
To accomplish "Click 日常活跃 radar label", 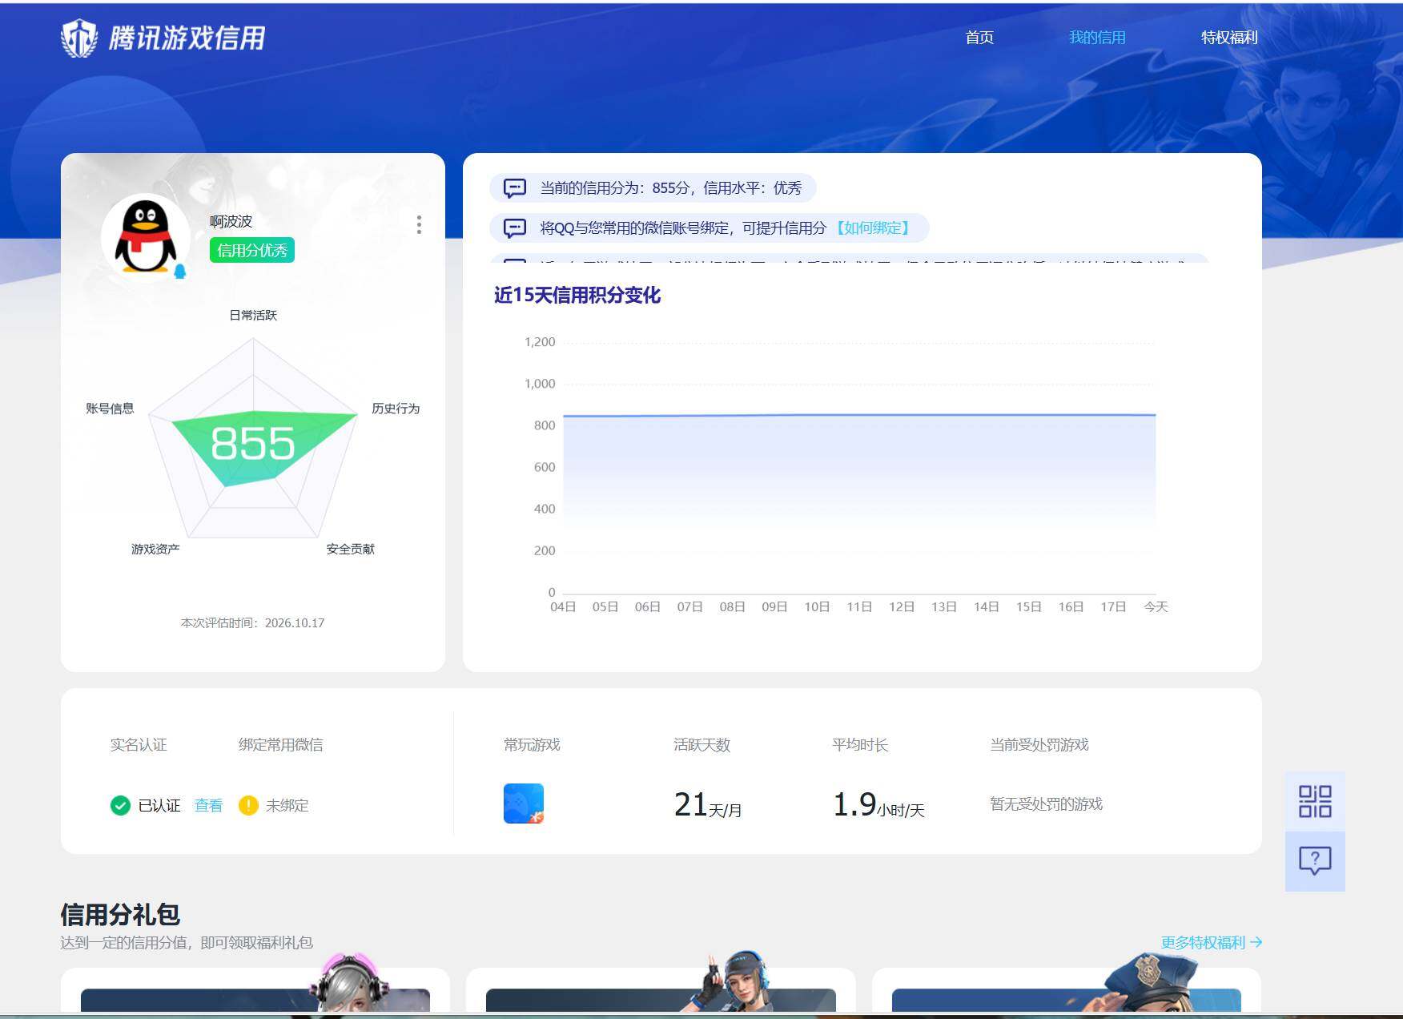I will 253,315.
